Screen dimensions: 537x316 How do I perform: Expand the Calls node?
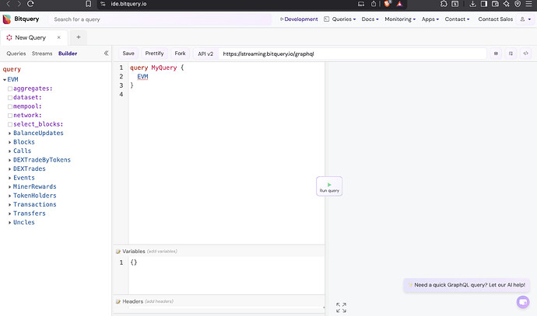tap(9, 151)
